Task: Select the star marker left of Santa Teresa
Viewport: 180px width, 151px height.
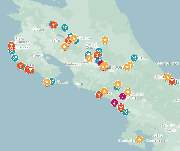Action: pyautogui.click(x=47, y=82)
